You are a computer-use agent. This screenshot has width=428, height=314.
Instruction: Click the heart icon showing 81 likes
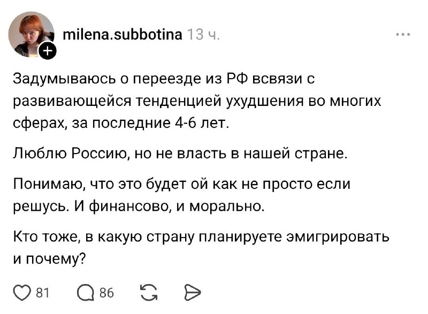(x=20, y=292)
